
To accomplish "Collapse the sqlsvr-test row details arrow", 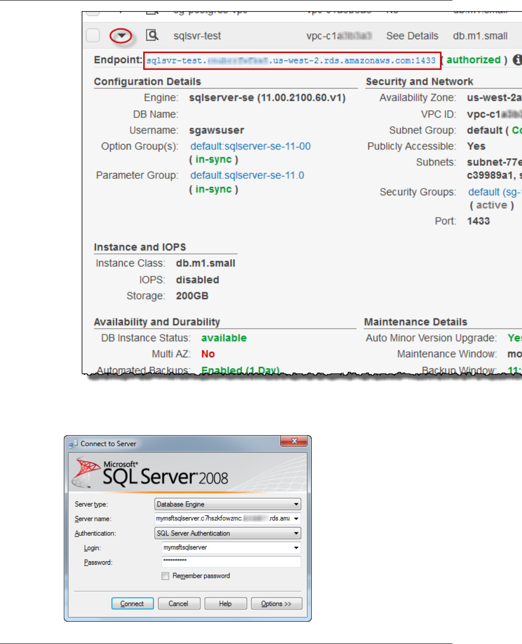I will pyautogui.click(x=121, y=36).
